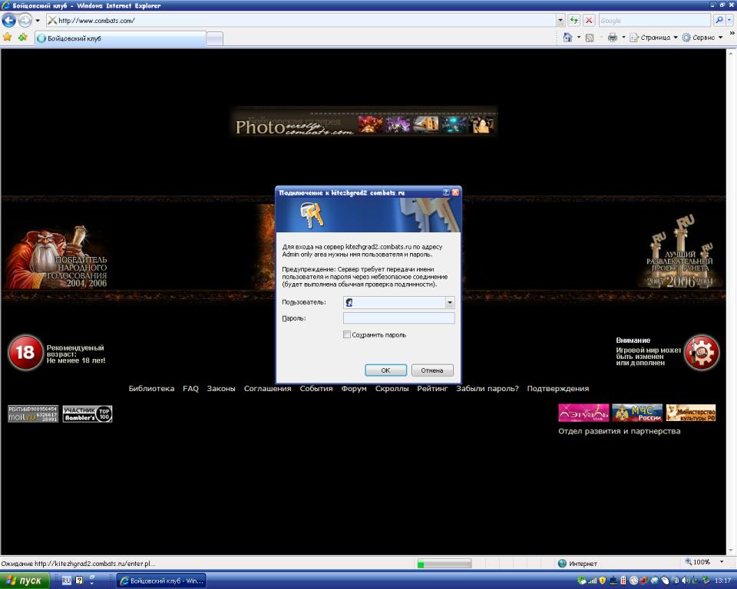737x589 pixels.
Task: Click the red 18 age rating badge
Action: coord(25,352)
